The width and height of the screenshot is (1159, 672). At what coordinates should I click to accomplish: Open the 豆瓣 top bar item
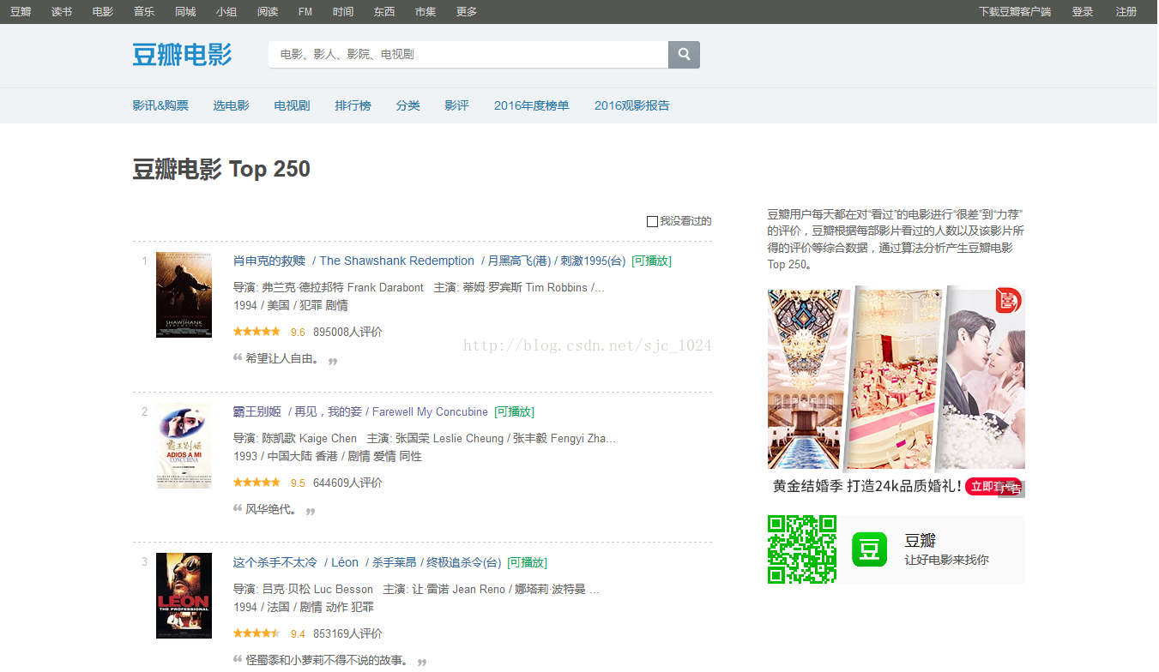(21, 12)
